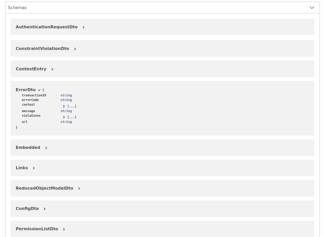The width and height of the screenshot is (325, 237).
Task: Click the chevron icon next to ConstraintViolationDto
Action: click(x=75, y=48)
